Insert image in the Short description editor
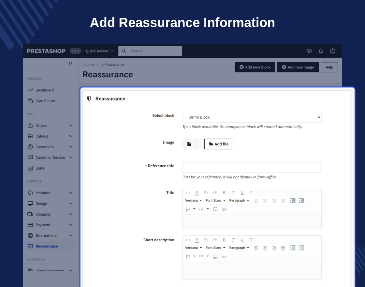The width and height of the screenshot is (365, 287). (215, 257)
